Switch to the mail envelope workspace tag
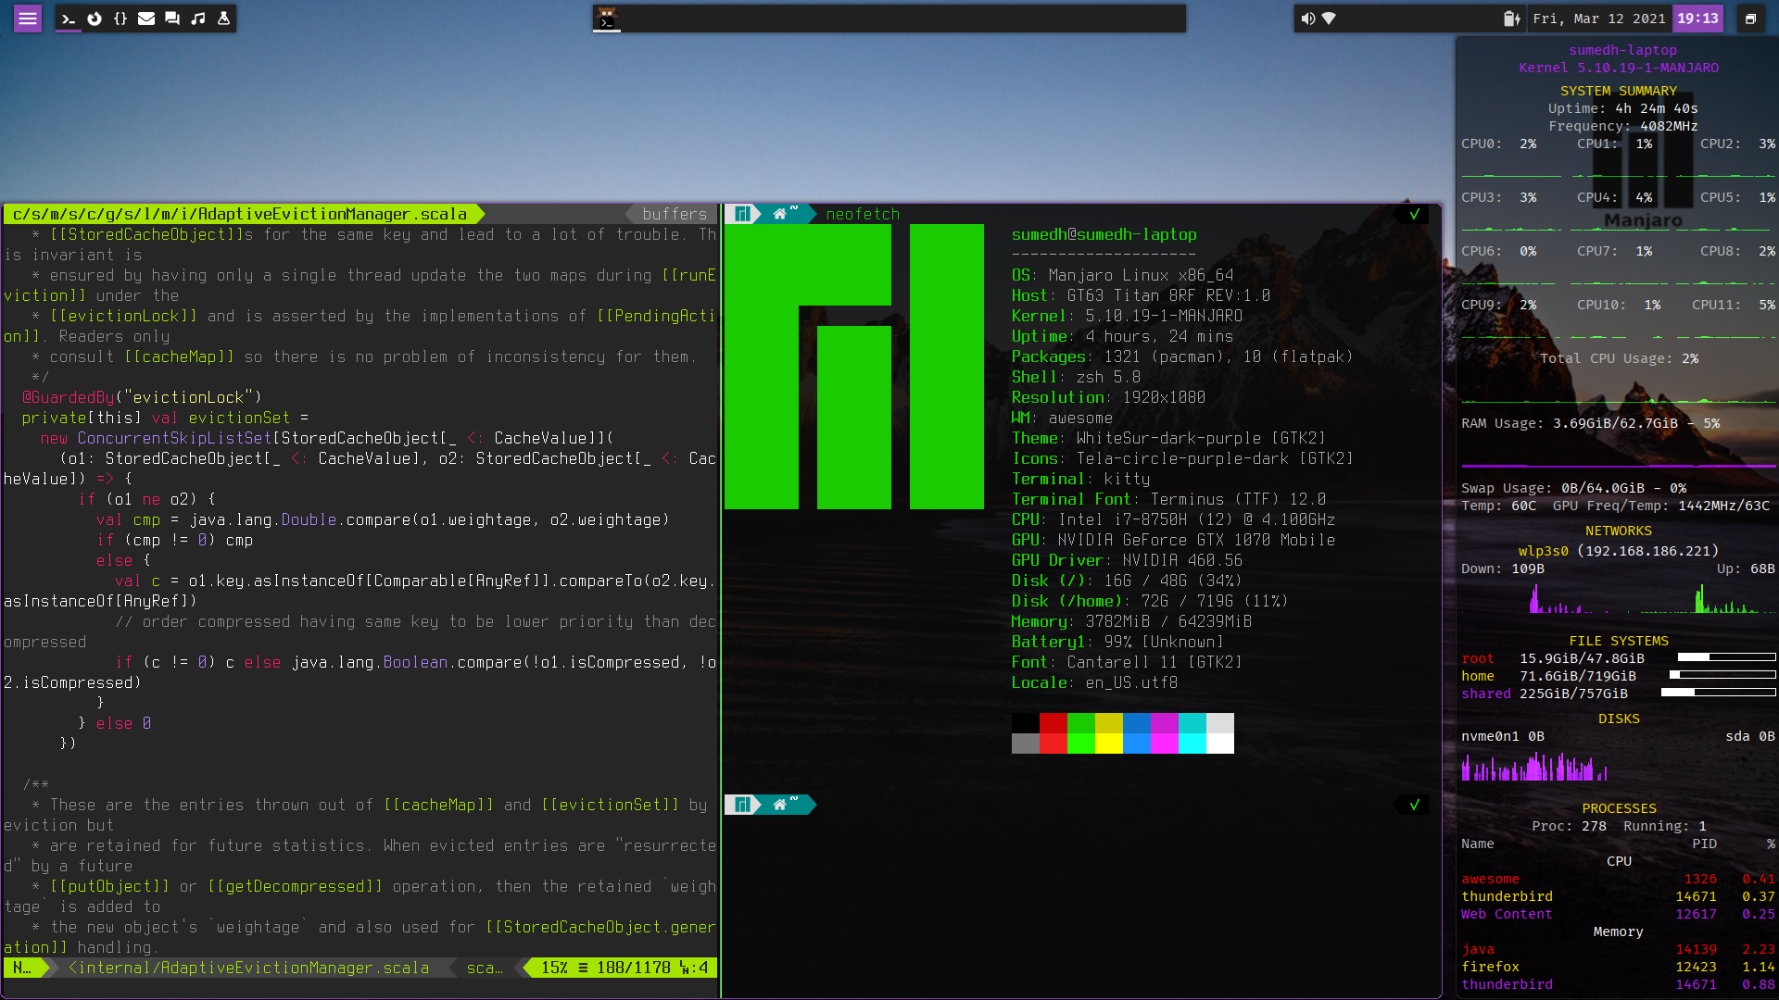1779x1000 pixels. point(146,19)
